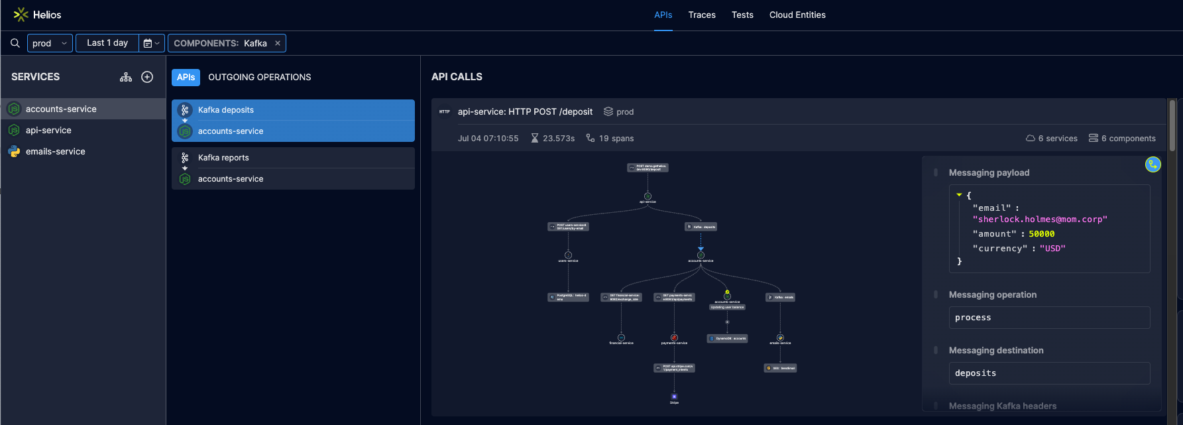1183x425 pixels.
Task: Select the POST api.stripe.com payment_intents span
Action: (x=674, y=367)
